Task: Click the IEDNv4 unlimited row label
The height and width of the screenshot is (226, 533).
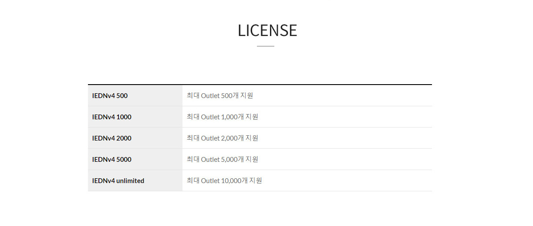Action: click(x=118, y=180)
